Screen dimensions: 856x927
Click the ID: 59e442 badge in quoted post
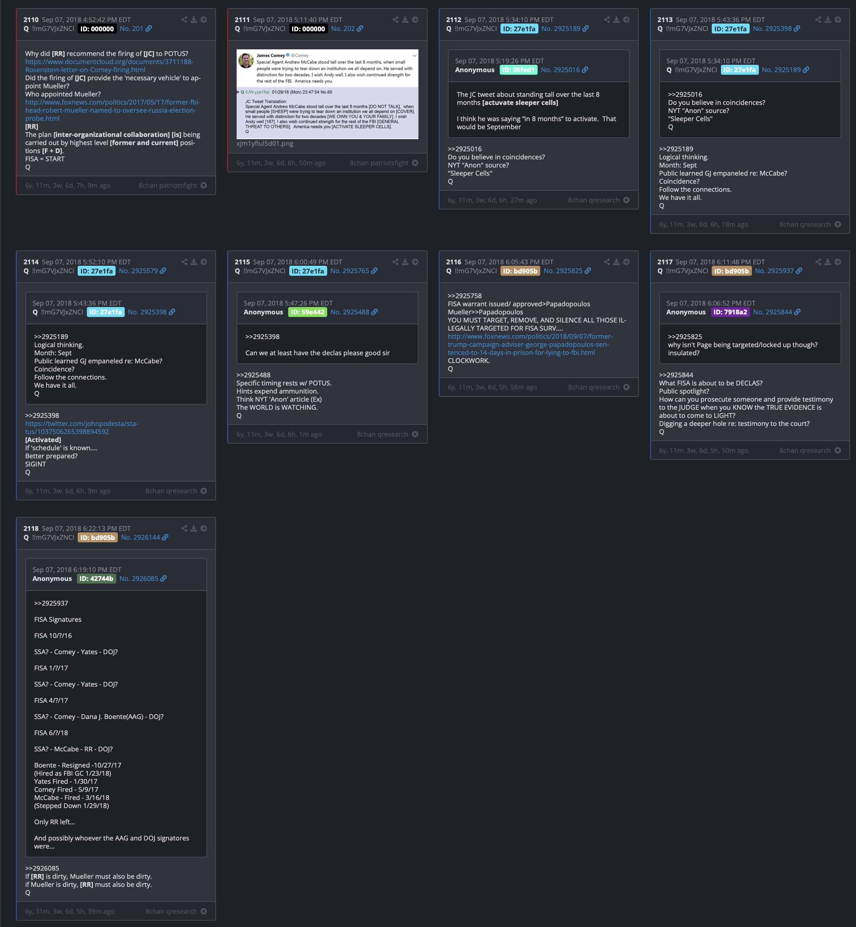[308, 312]
